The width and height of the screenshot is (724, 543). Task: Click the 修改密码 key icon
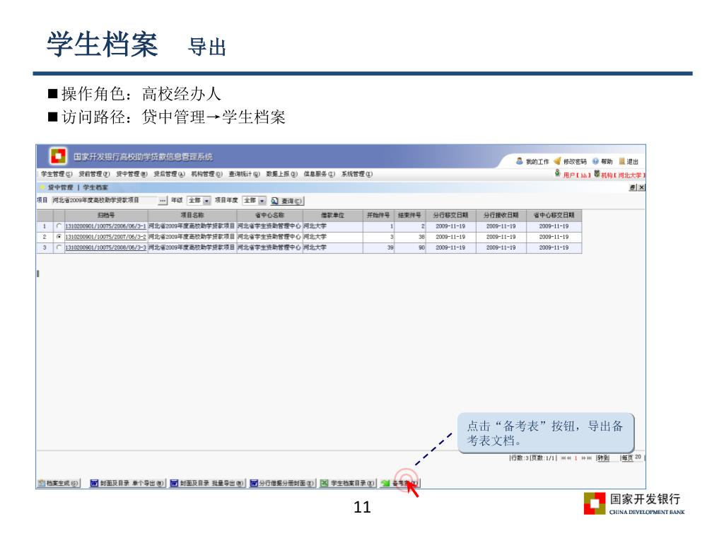pyautogui.click(x=557, y=161)
